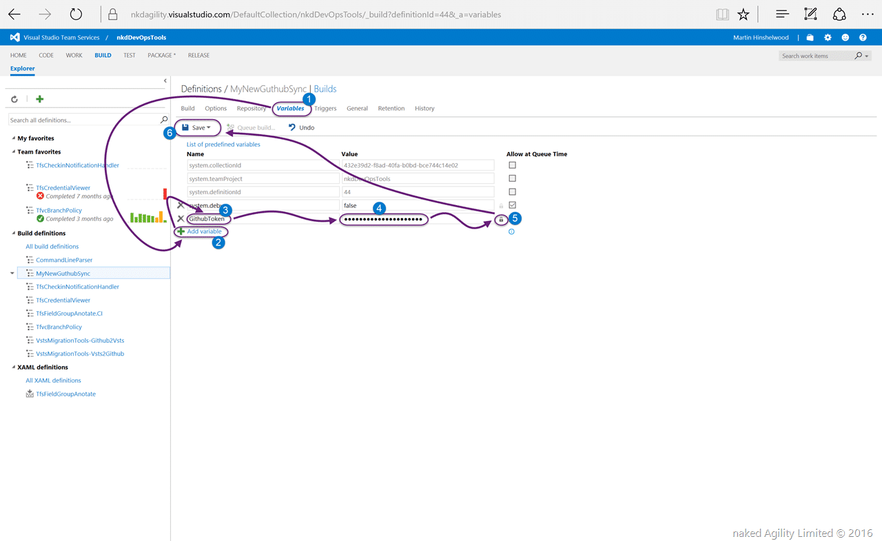
Task: Open the briefcase icon in header
Action: [810, 37]
